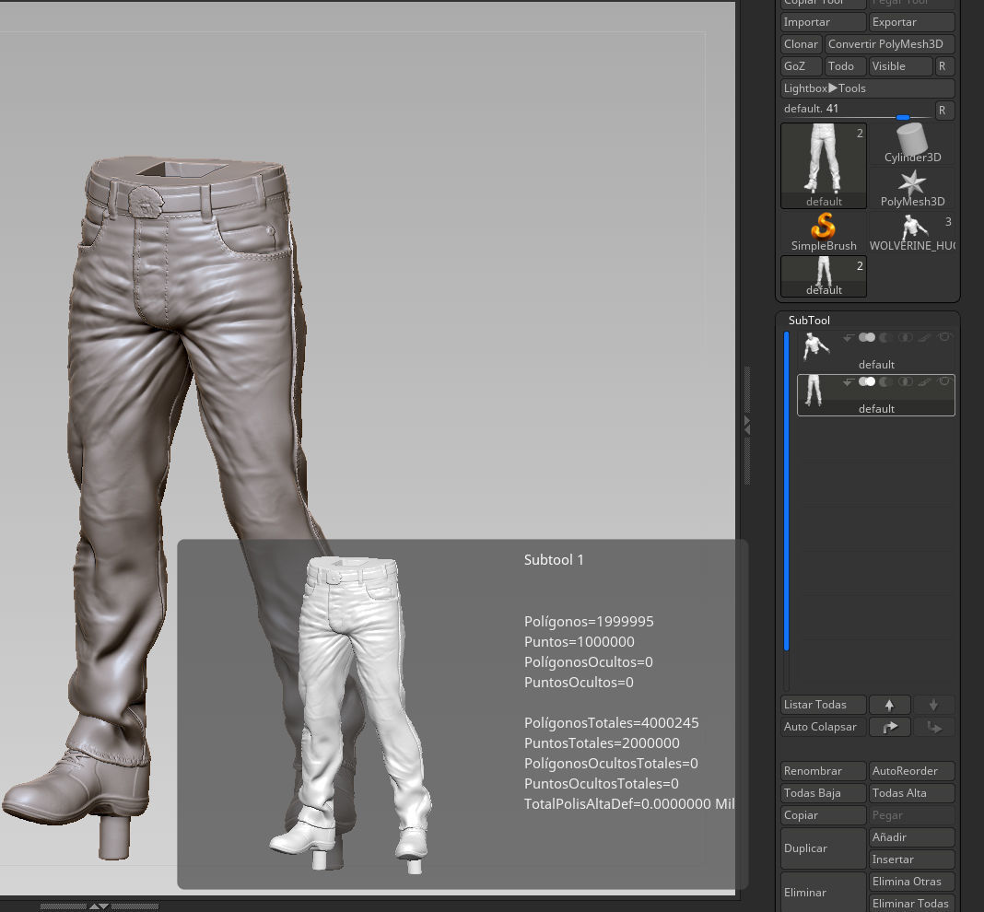
Task: Select the WOLVERINE_HU tool thumbnail
Action: coord(912,232)
